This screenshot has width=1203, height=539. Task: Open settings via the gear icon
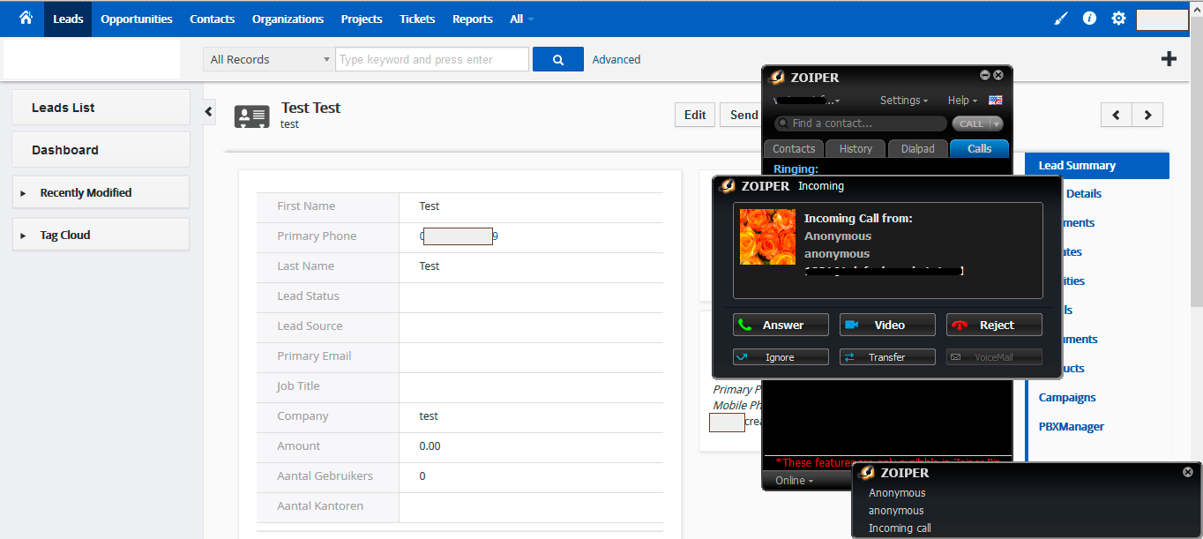[x=1118, y=18]
